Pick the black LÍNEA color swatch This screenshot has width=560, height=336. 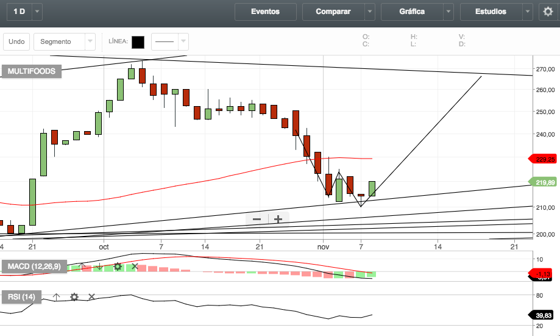(138, 42)
